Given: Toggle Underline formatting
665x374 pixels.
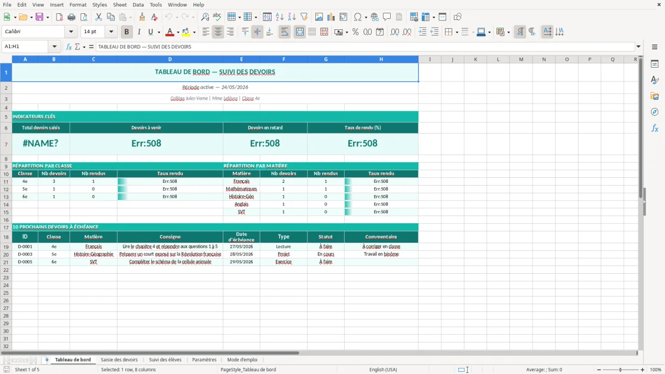Looking at the screenshot, I should (150, 32).
